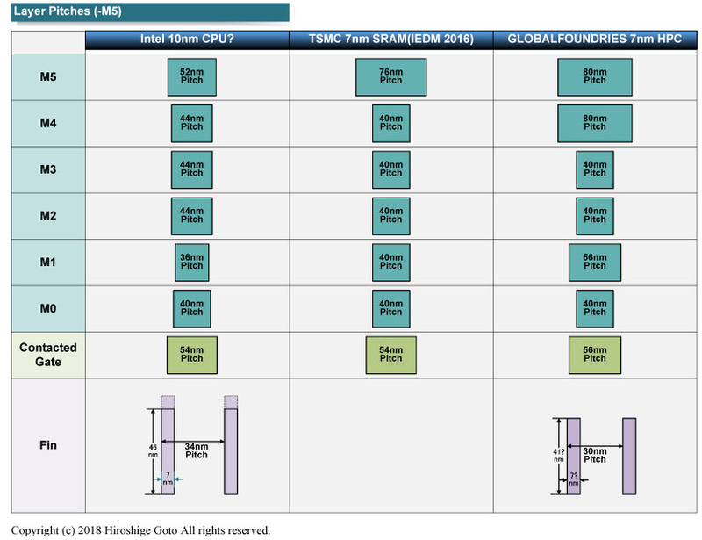Viewport: 702px width, 540px height.
Task: Click Intel fin '34nm Pitch' label
Action: 197,450
